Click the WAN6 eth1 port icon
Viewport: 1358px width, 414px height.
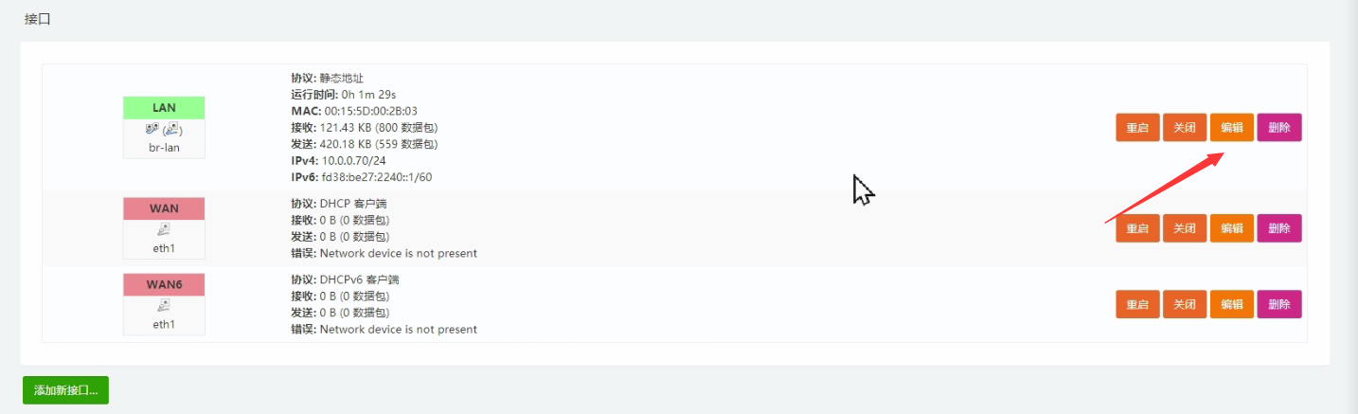point(164,305)
